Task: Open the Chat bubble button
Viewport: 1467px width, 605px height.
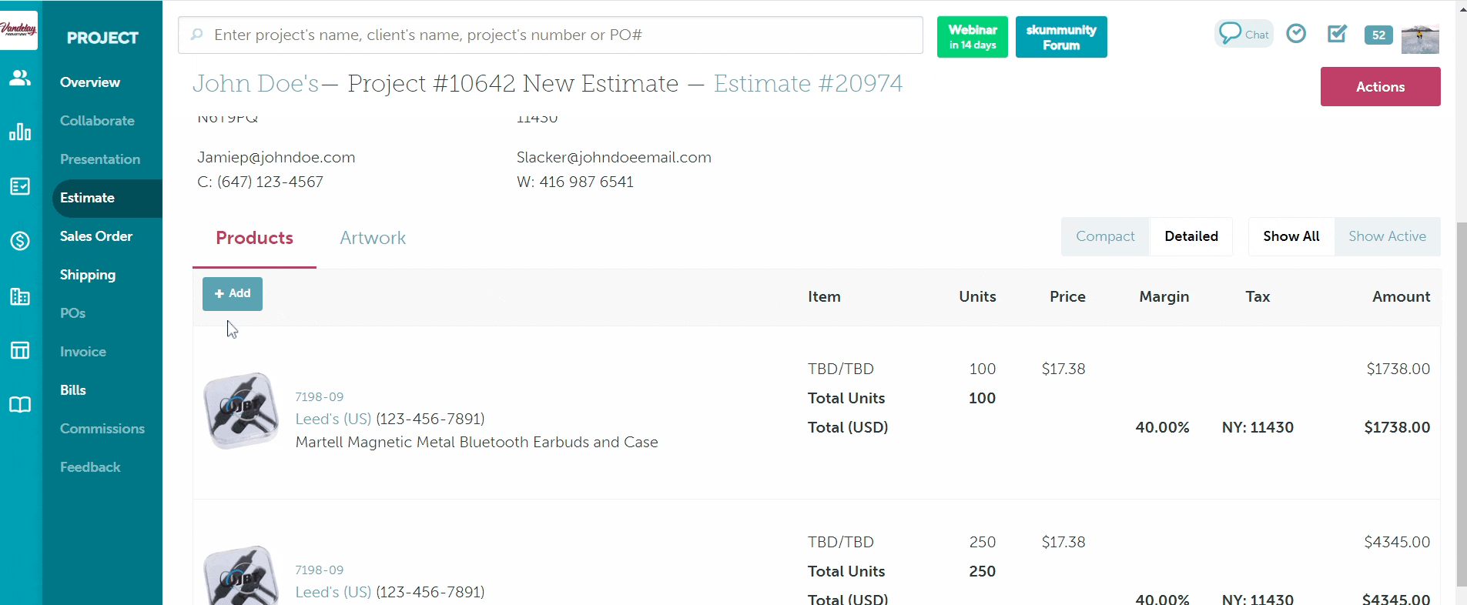Action: coord(1244,35)
